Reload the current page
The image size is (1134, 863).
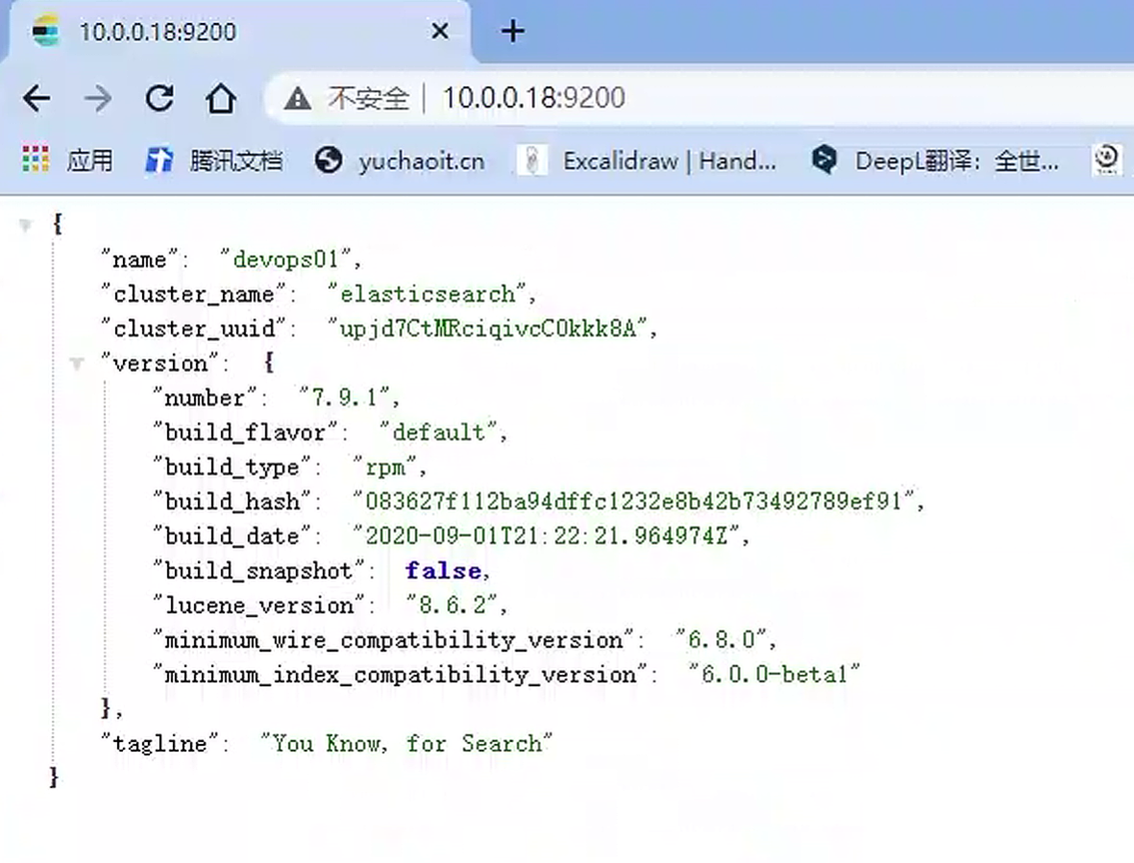160,98
